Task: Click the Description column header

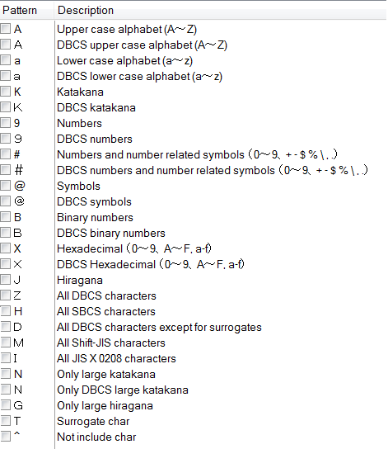Action: pyautogui.click(x=220, y=10)
